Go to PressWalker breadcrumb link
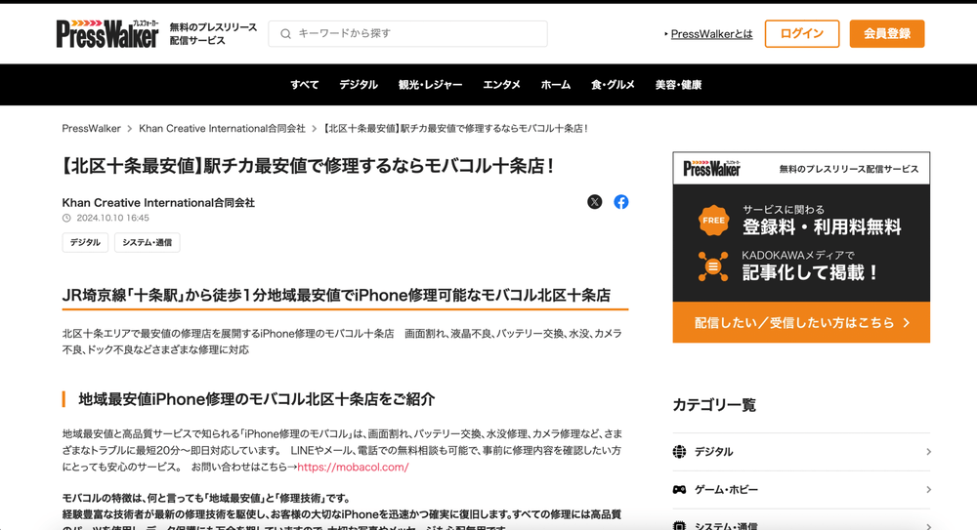 coord(91,128)
